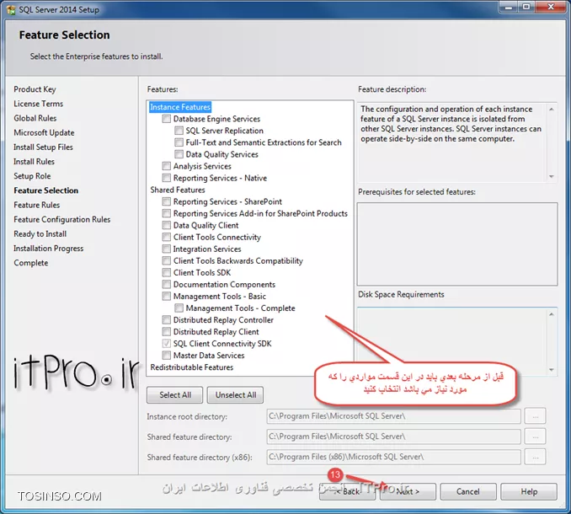Tick the Integration Services checkbox

[167, 249]
